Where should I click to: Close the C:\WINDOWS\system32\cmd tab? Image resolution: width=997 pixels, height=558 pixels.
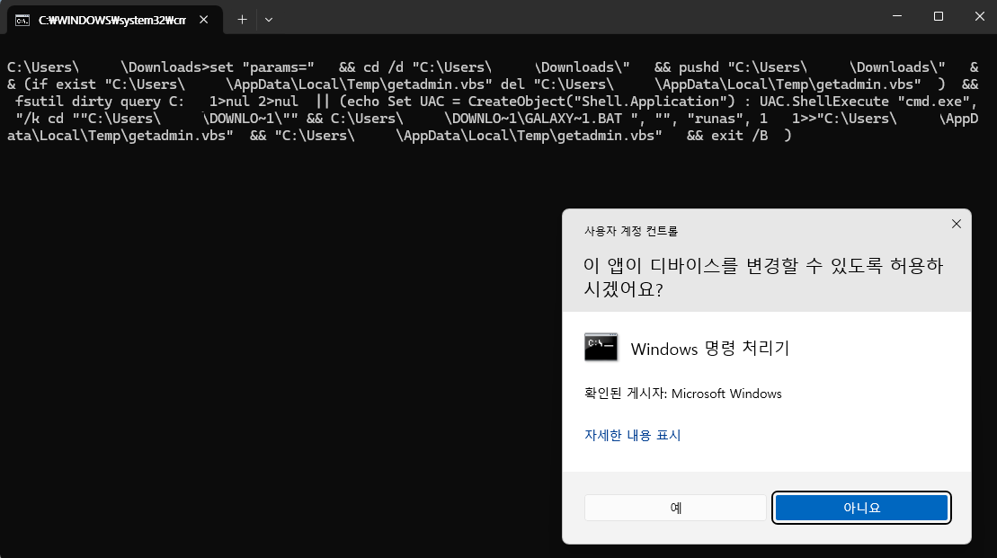[x=203, y=20]
